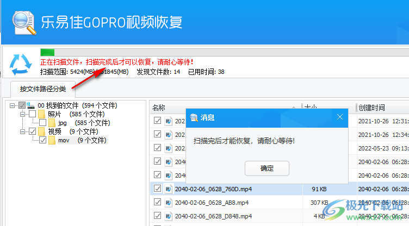Screen dimensions: 409x226
Task: Click video file icon in 2022-05-23 row
Action: [169, 148]
